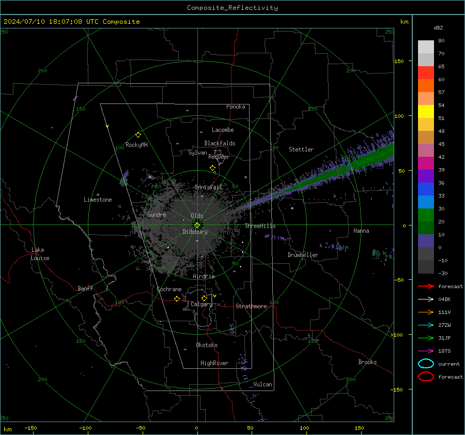Select the bright yellow 51-54 dBZ swatch
Screen dimensions: 465x435
coord(426,112)
